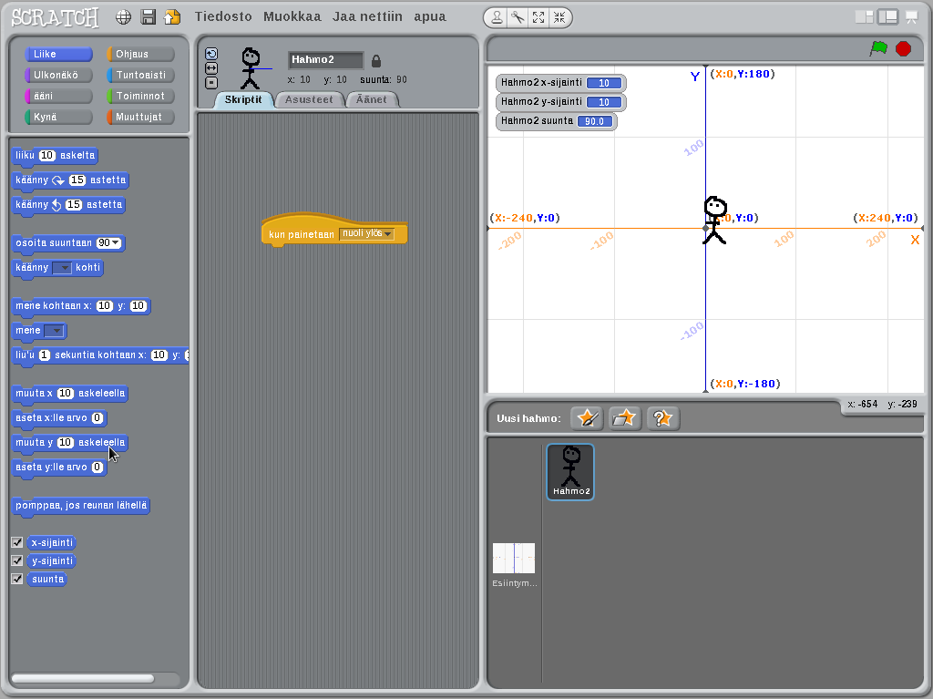Open the Tiedosto menu

tap(223, 16)
